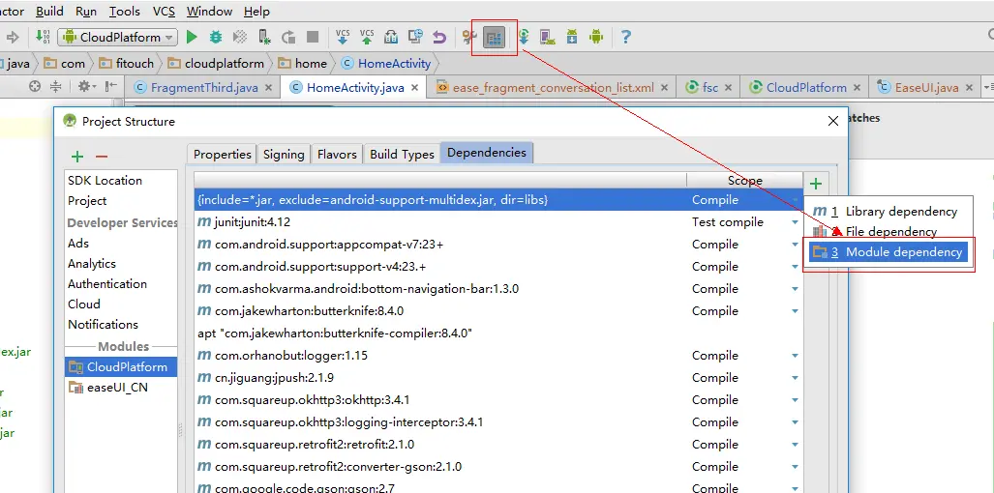The height and width of the screenshot is (493, 994).
Task: Remove module with the red minus icon
Action: pos(102,157)
